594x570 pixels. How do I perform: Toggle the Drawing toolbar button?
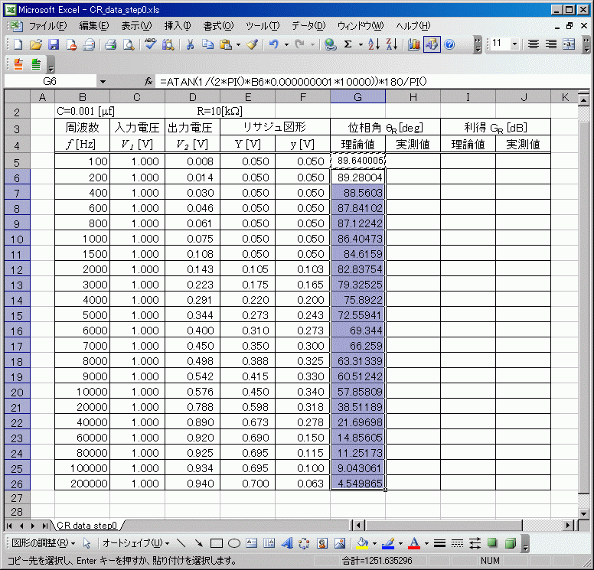tap(432, 44)
